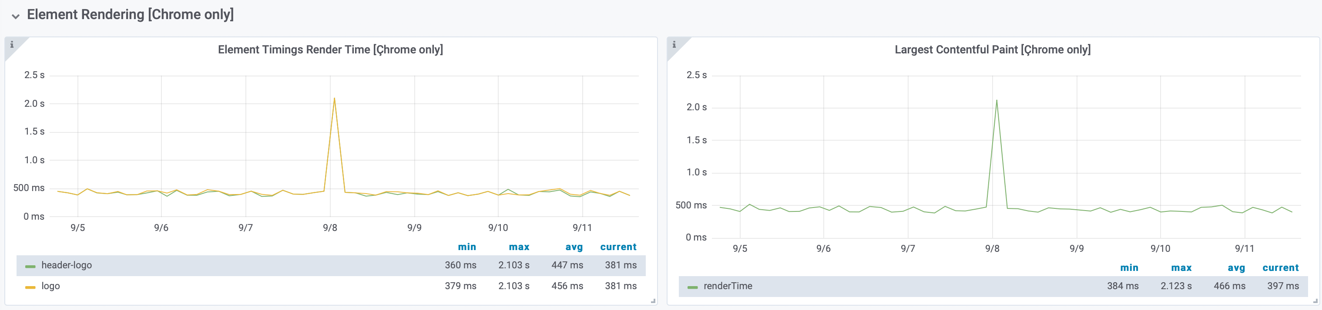Viewport: 1322px width, 310px height.
Task: Open Largest Contentful Paint panel title menu
Action: (x=992, y=49)
